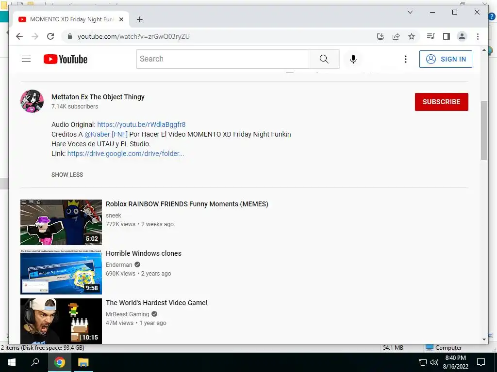Open the MrBeast Gaming channel name
The height and width of the screenshot is (372, 497).
128,314
